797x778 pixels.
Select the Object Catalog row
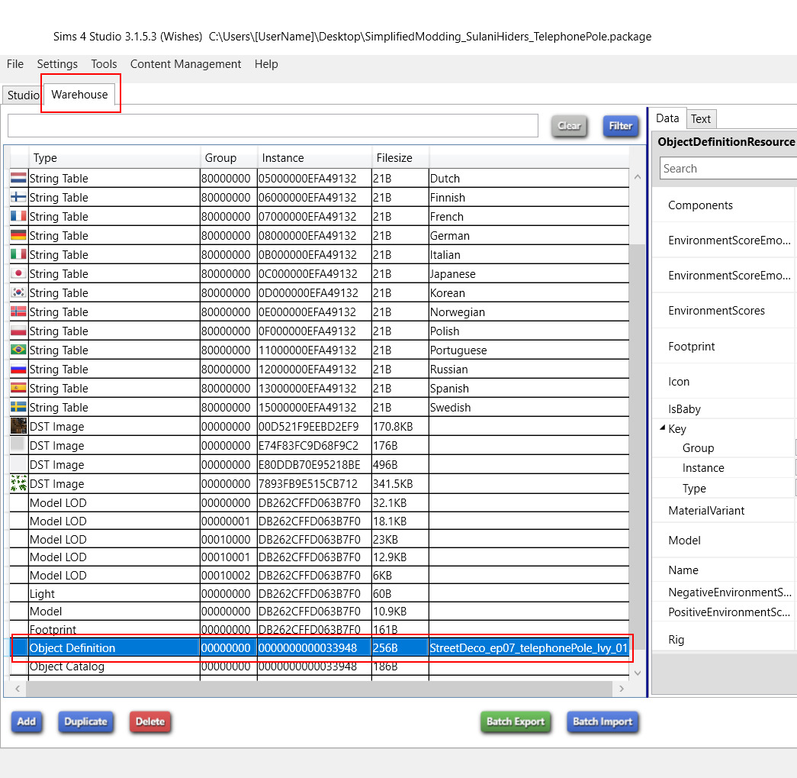(320, 667)
